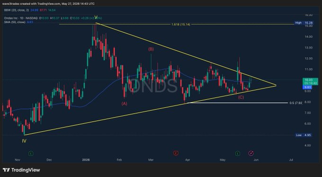Image resolution: width=322 pixels, height=177 pixels.
Task: Select the wave V label at the peak
Action: [x=96, y=17]
